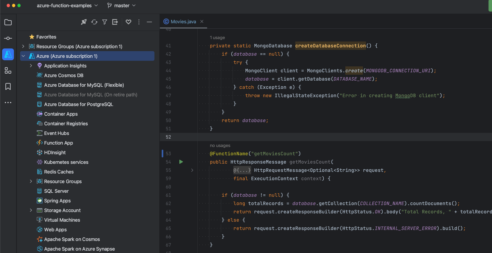Select Function App in the Azure tree
Image resolution: width=492 pixels, height=253 pixels.
tap(58, 143)
